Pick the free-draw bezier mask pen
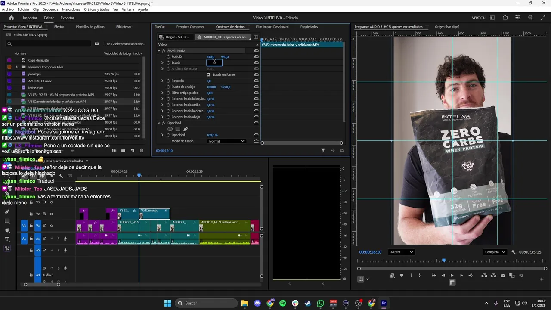The height and width of the screenshot is (310, 551). coord(186,129)
